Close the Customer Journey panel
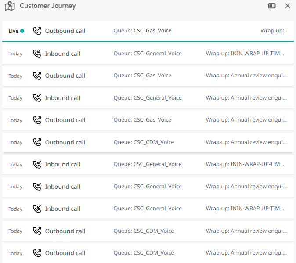The width and height of the screenshot is (296, 263). tap(288, 6)
